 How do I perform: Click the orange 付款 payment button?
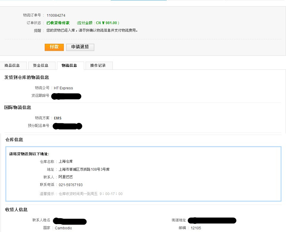pyautogui.click(x=54, y=47)
